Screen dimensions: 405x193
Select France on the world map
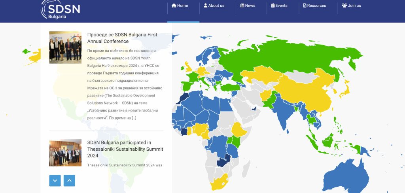193,77
